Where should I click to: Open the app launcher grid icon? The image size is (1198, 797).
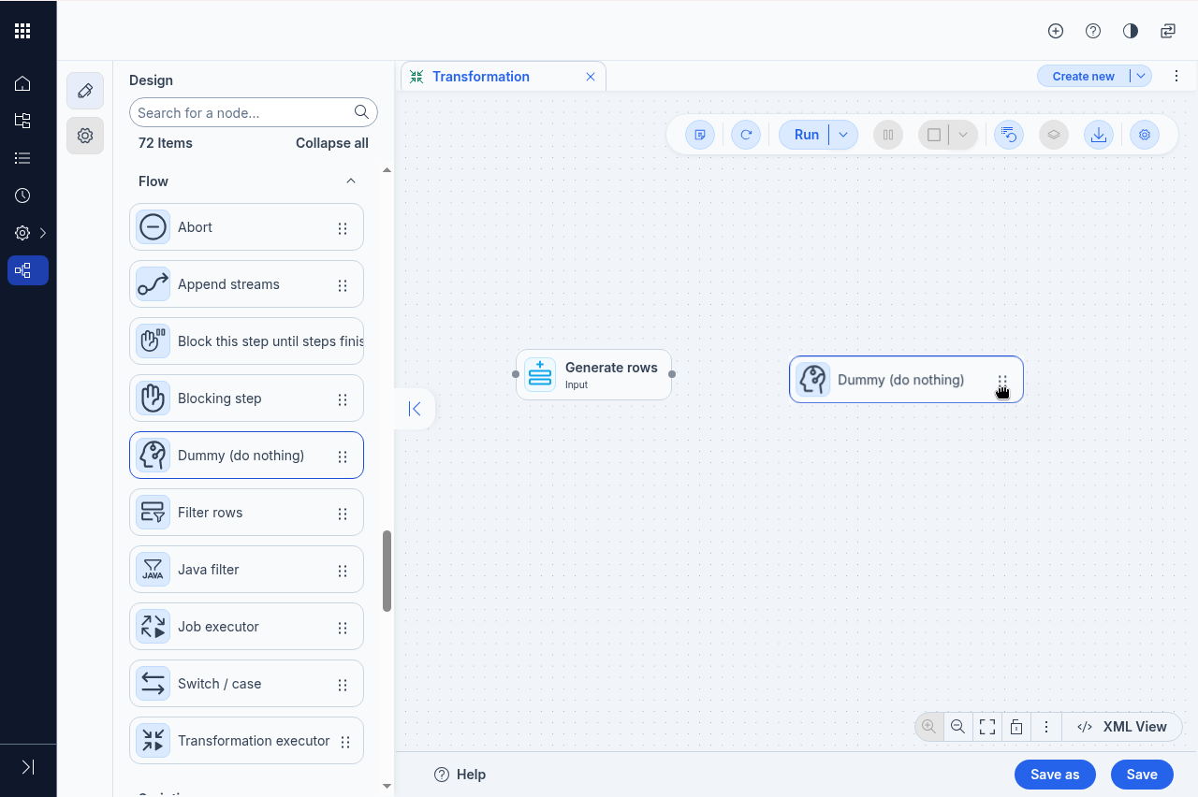[22, 31]
